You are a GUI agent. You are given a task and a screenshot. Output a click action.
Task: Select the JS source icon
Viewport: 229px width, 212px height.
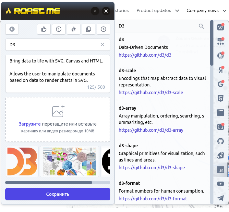click(221, 170)
